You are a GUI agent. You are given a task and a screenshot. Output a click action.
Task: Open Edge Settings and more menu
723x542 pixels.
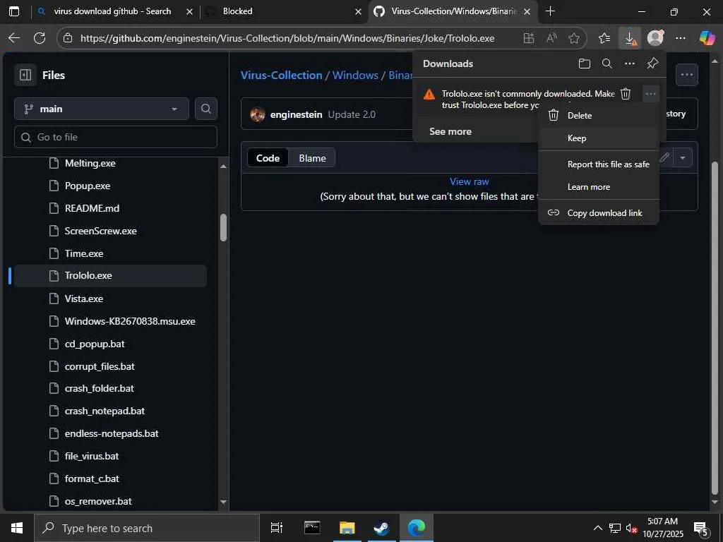pos(681,38)
